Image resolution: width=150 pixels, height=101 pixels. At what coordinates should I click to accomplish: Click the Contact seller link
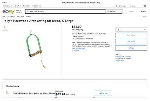coord(120,60)
